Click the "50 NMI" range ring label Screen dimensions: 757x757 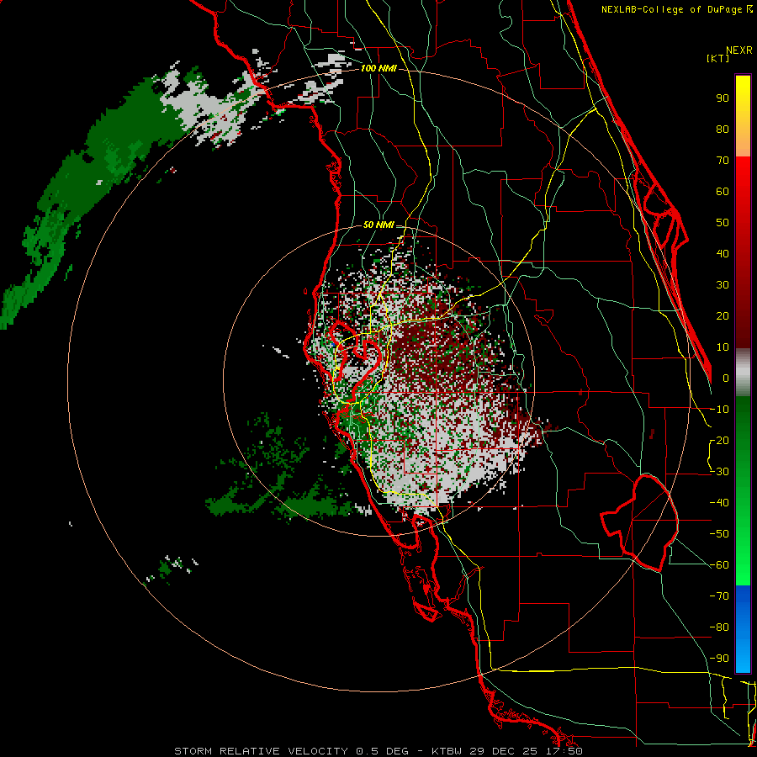pos(378,225)
